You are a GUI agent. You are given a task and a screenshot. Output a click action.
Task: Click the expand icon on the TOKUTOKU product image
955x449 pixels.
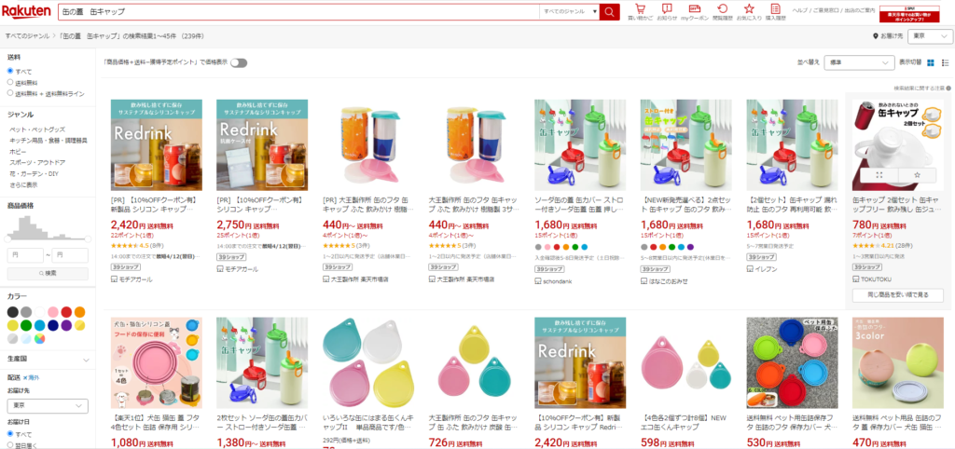point(879,174)
